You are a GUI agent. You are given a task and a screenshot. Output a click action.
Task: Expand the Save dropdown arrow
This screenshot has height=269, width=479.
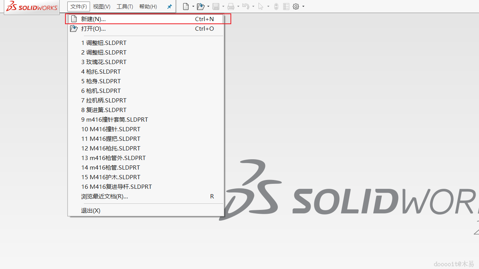(x=223, y=7)
